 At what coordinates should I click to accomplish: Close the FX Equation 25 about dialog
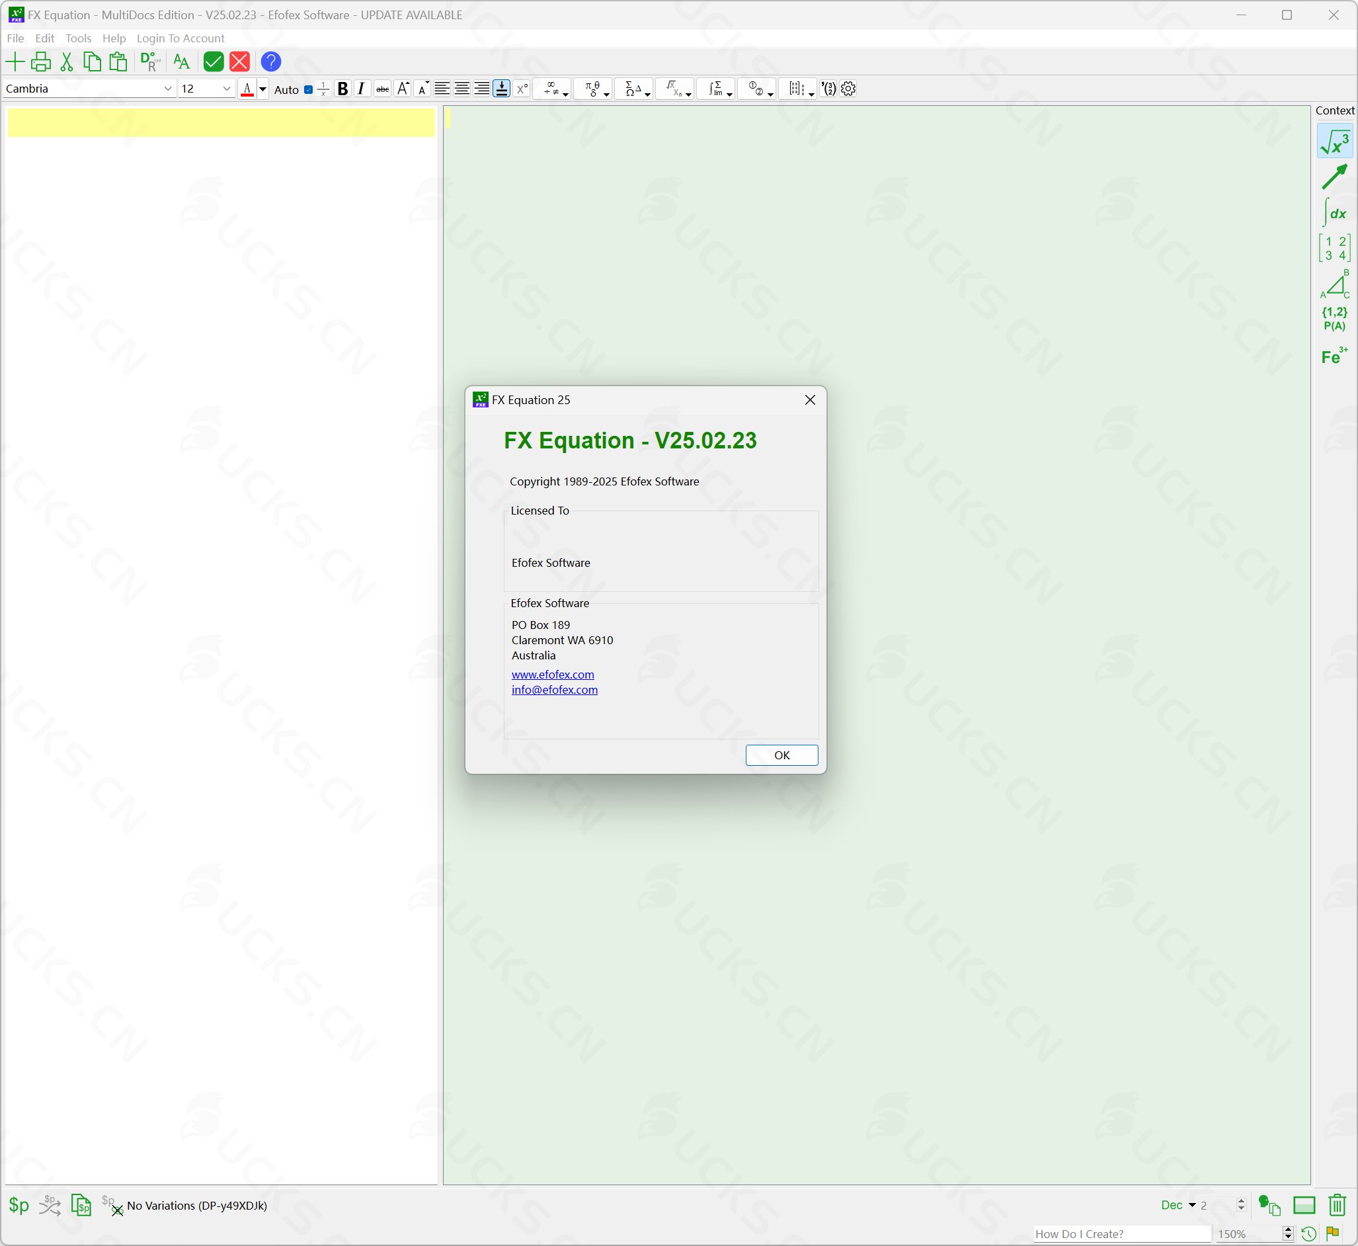point(810,400)
